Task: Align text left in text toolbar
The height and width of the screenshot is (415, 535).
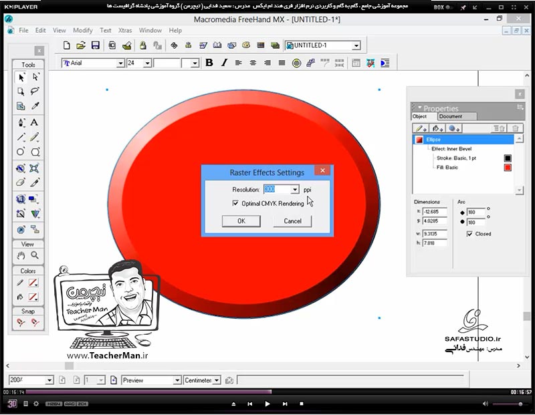Action: tap(238, 63)
